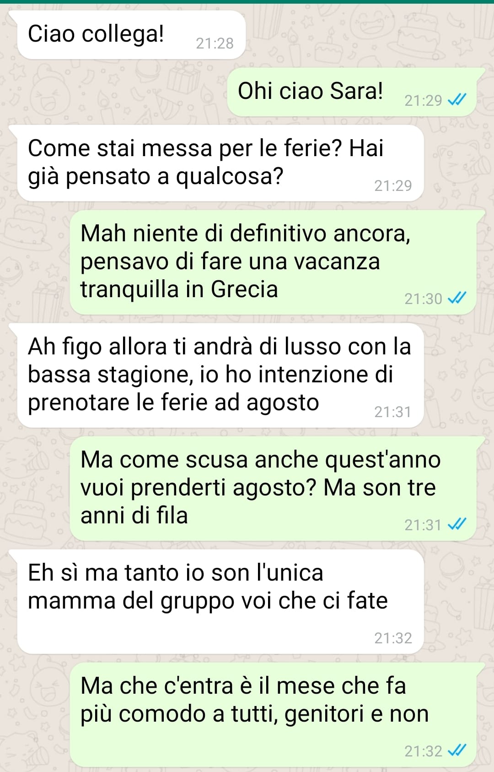The height and width of the screenshot is (772, 494).
Task: Select the "l'unica mamma del gruppo" message
Action: click(x=220, y=601)
